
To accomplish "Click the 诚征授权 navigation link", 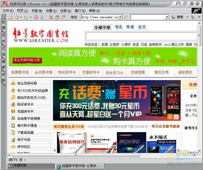I will pyautogui.click(x=185, y=72).
